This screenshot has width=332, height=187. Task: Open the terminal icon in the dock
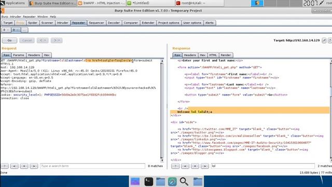click(149, 182)
